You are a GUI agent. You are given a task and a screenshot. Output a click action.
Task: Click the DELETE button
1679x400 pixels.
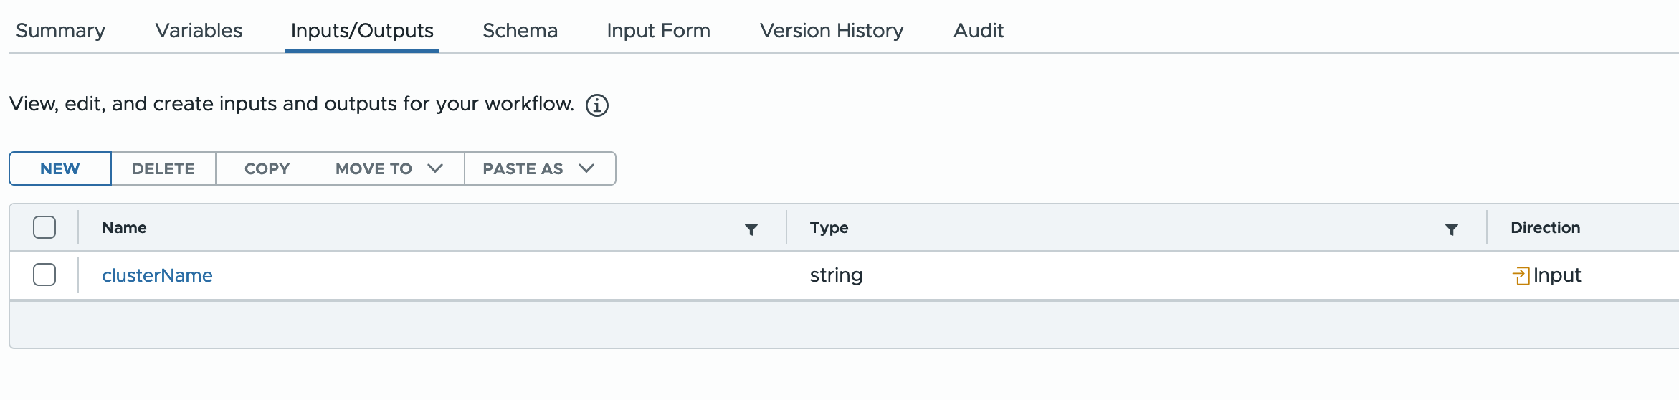coord(163,168)
